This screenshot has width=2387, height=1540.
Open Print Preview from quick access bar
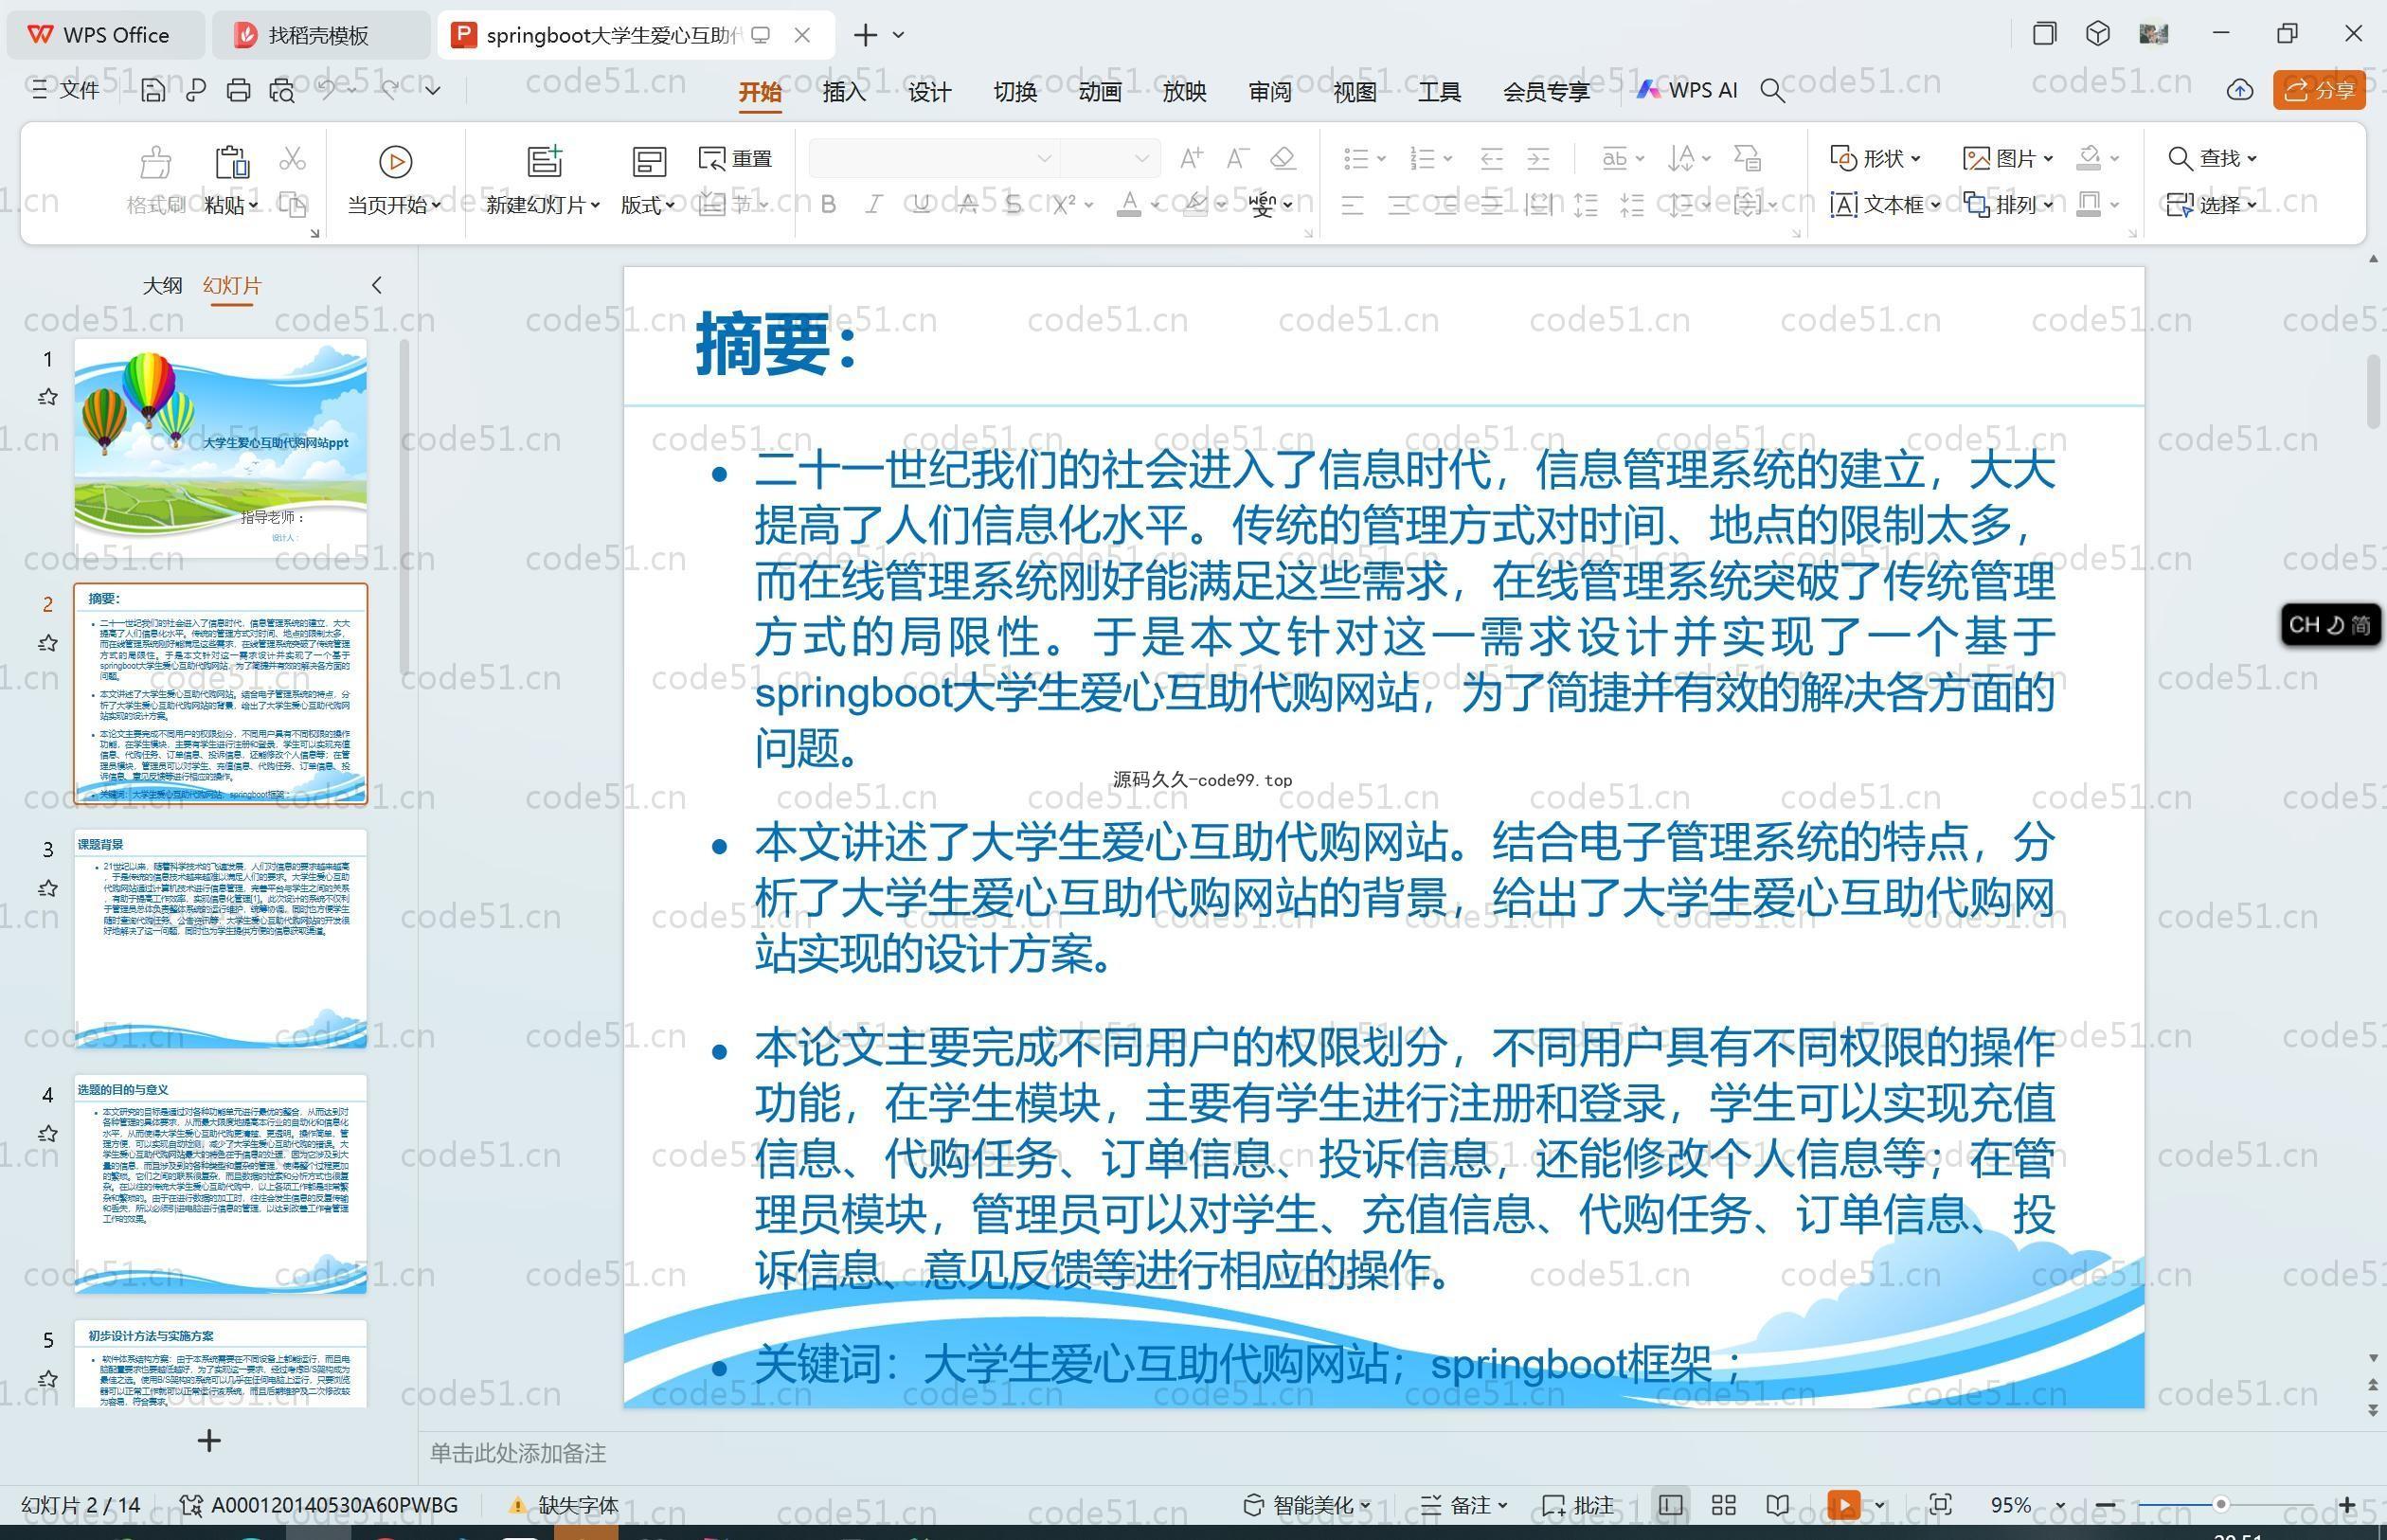(282, 91)
